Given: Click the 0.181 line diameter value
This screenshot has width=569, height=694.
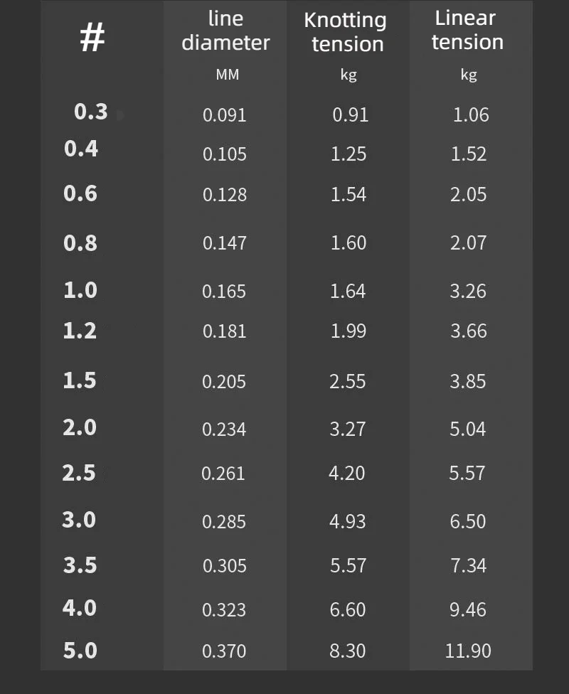Looking at the screenshot, I should 224,331.
